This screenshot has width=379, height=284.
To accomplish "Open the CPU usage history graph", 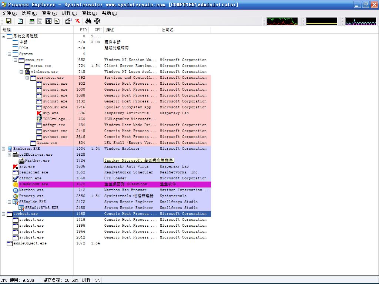I will coord(282,21).
